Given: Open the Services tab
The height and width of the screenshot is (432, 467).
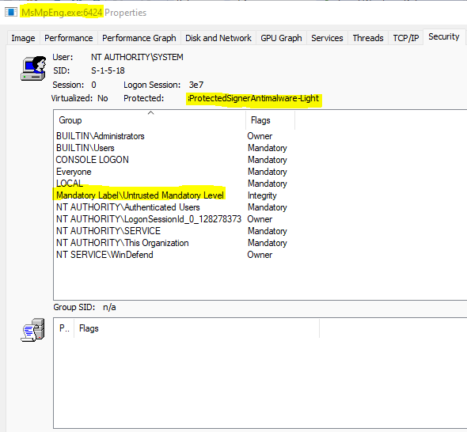Looking at the screenshot, I should [x=327, y=38].
